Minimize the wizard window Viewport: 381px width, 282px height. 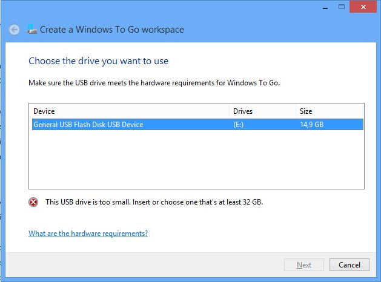pos(325,7)
